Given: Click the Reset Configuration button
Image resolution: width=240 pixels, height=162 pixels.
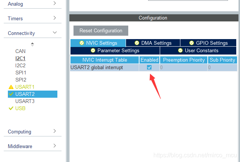Looking at the screenshot, I should 101,30.
